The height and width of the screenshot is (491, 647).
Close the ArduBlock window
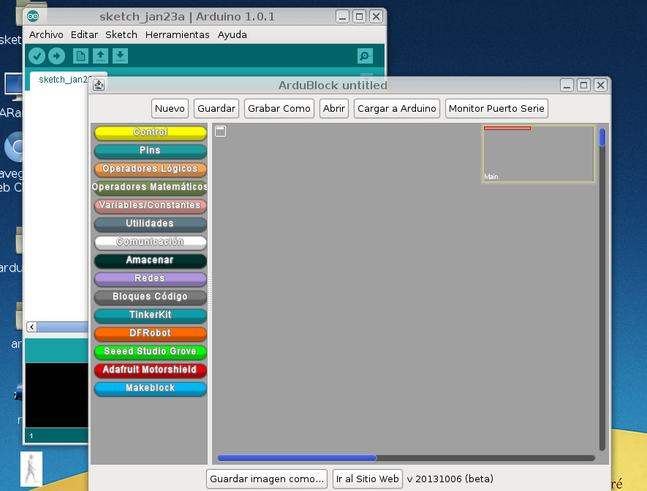600,85
